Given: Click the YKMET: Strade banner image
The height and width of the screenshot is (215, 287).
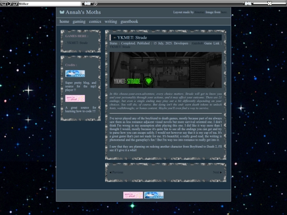Looking at the screenshot, I should [165, 70].
